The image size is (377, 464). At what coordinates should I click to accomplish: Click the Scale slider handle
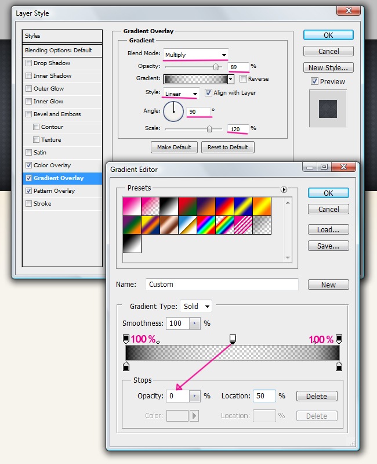[210, 128]
